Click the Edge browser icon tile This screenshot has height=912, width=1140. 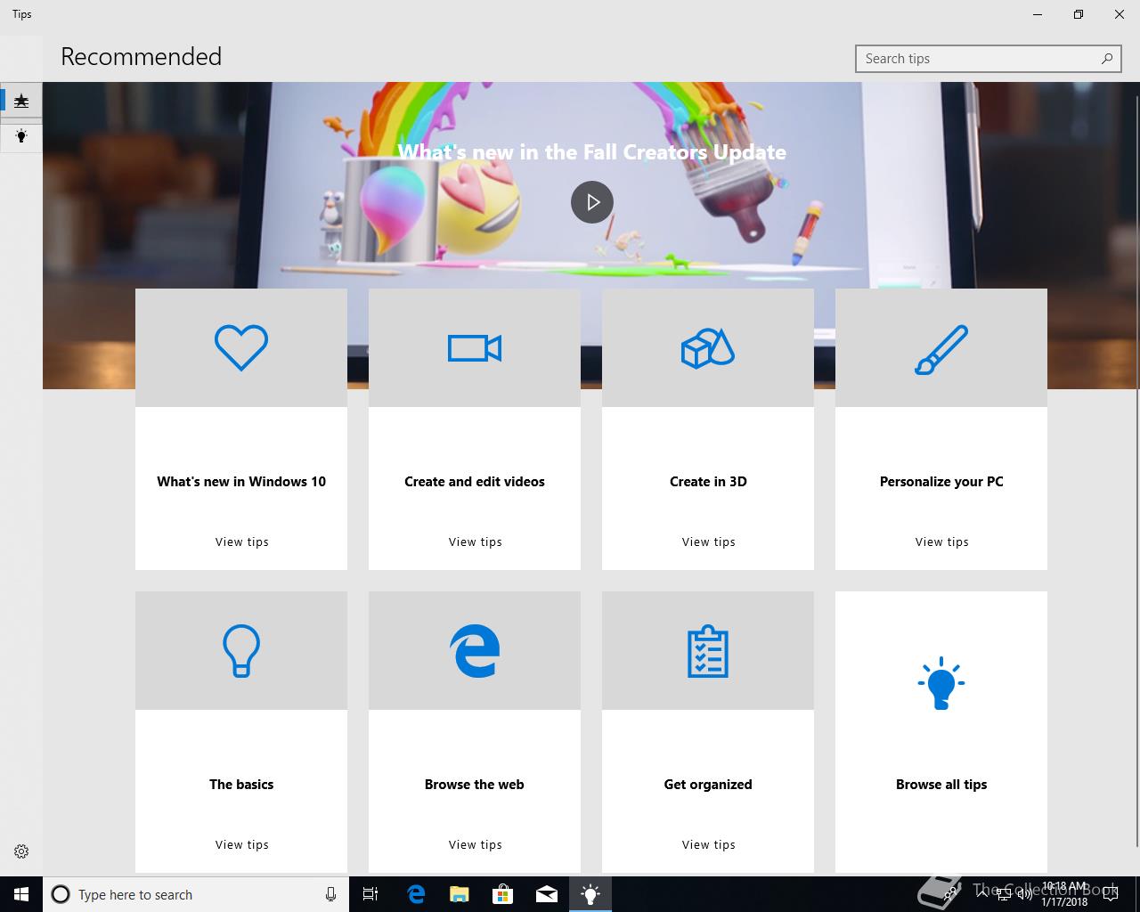point(475,651)
